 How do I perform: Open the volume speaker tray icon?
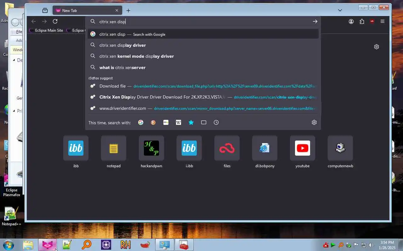pos(371,245)
